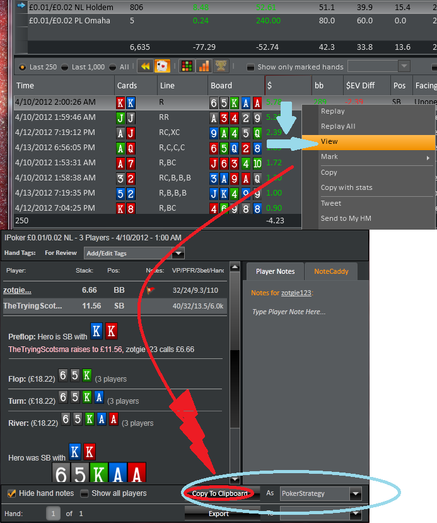Click the blue arrow next to NL Holdem row
This screenshot has height=523, width=437.
tap(21, 5)
